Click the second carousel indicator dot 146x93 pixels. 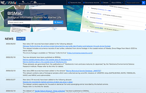pyautogui.click(x=73, y=29)
